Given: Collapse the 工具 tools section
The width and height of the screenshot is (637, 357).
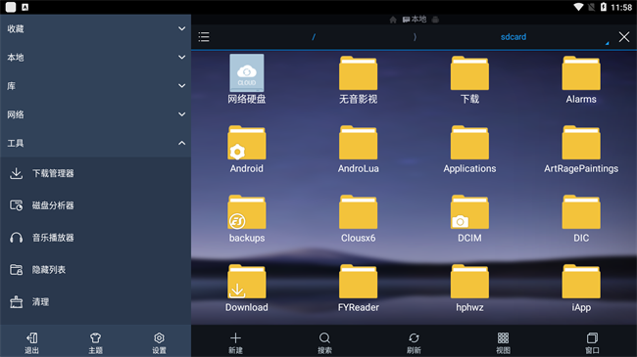Looking at the screenshot, I should [95, 143].
